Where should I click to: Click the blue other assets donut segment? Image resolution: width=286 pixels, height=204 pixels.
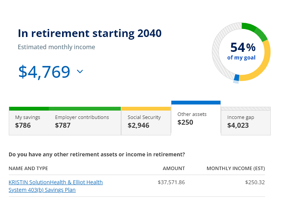pos(236,77)
